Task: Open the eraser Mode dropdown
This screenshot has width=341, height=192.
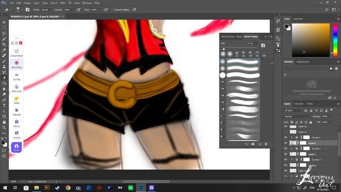Action: click(46, 10)
